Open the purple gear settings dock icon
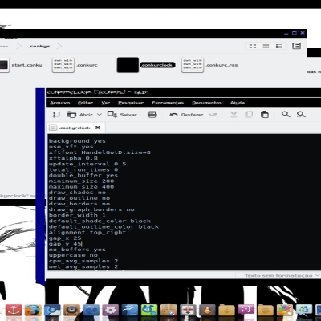 [x=110, y=311]
